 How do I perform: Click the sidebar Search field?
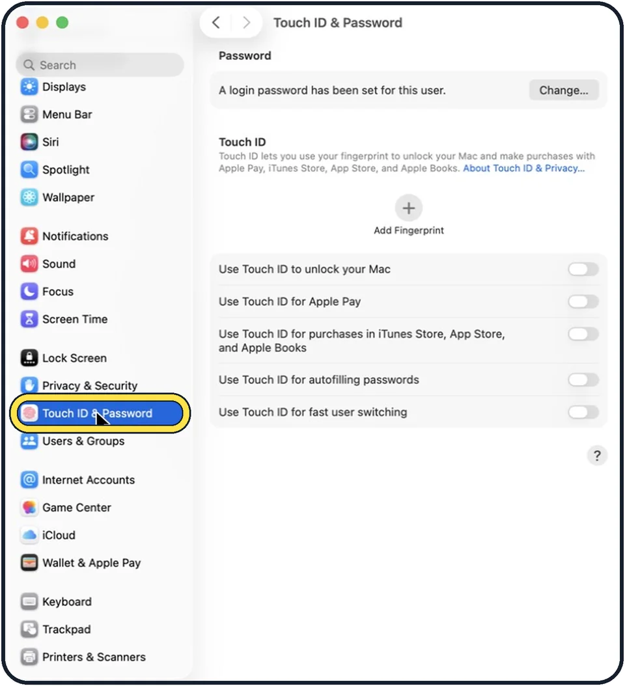(x=100, y=65)
